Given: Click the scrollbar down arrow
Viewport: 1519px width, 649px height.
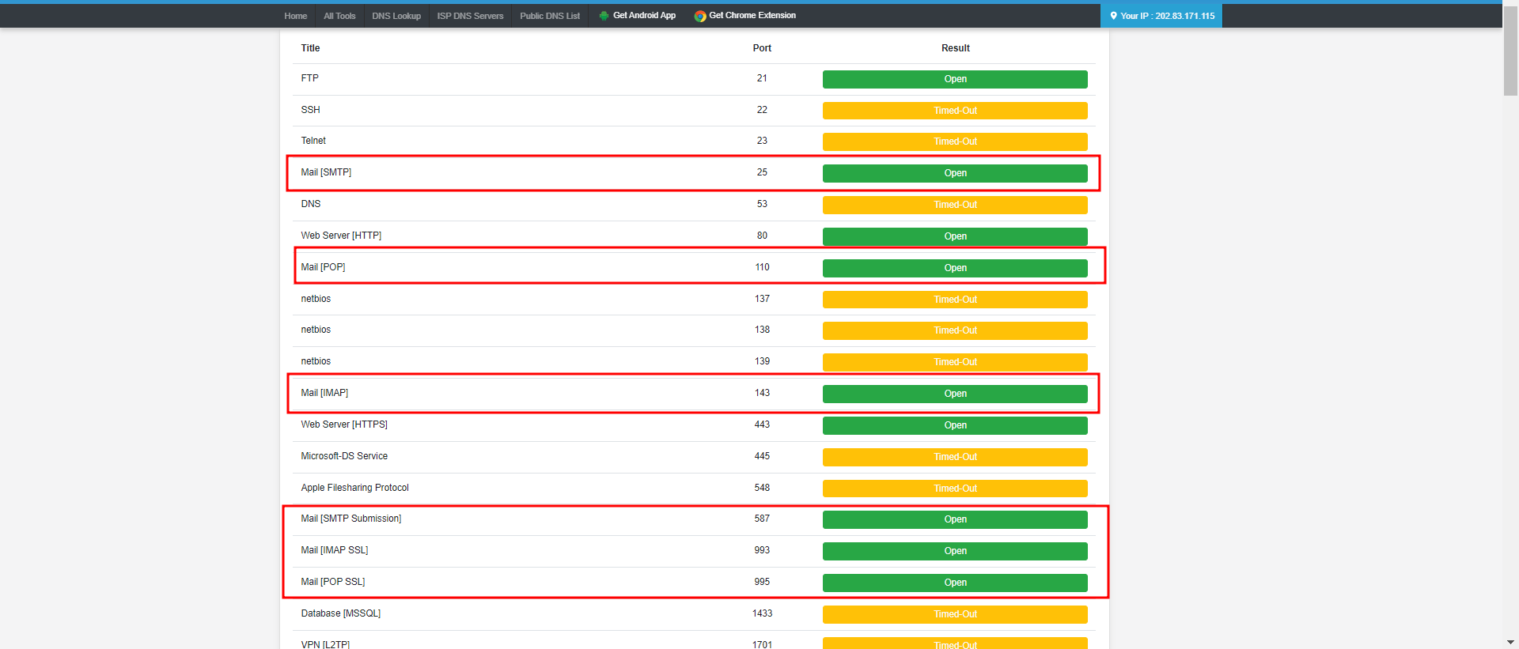Looking at the screenshot, I should pos(1510,643).
